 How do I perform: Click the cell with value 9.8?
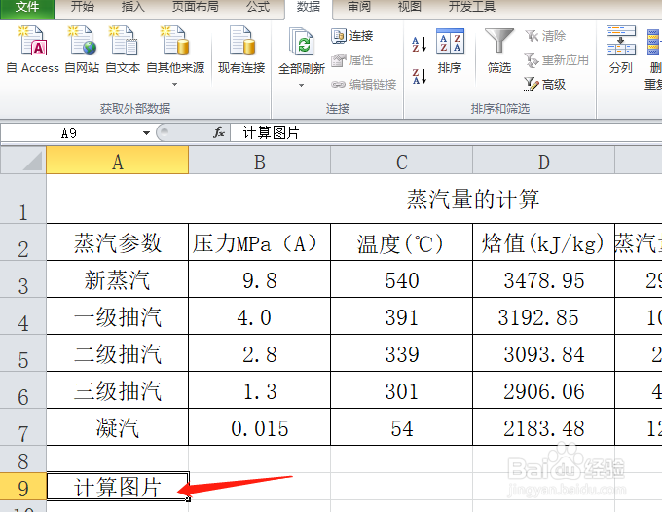tap(260, 279)
